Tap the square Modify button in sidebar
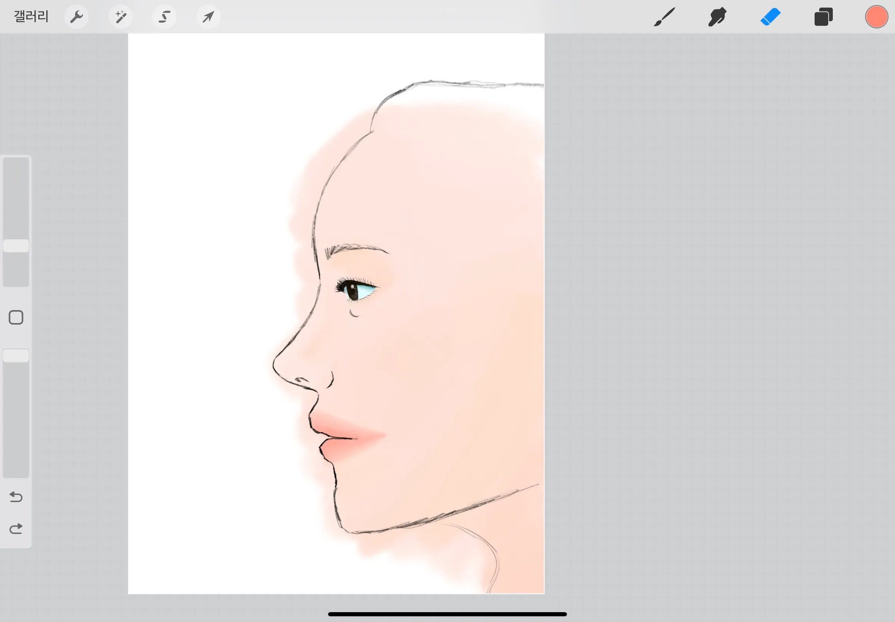The height and width of the screenshot is (622, 895). tap(16, 317)
